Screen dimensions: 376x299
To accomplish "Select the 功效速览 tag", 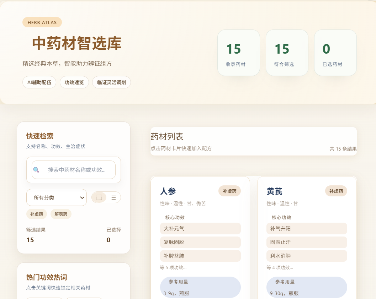I will tap(74, 82).
